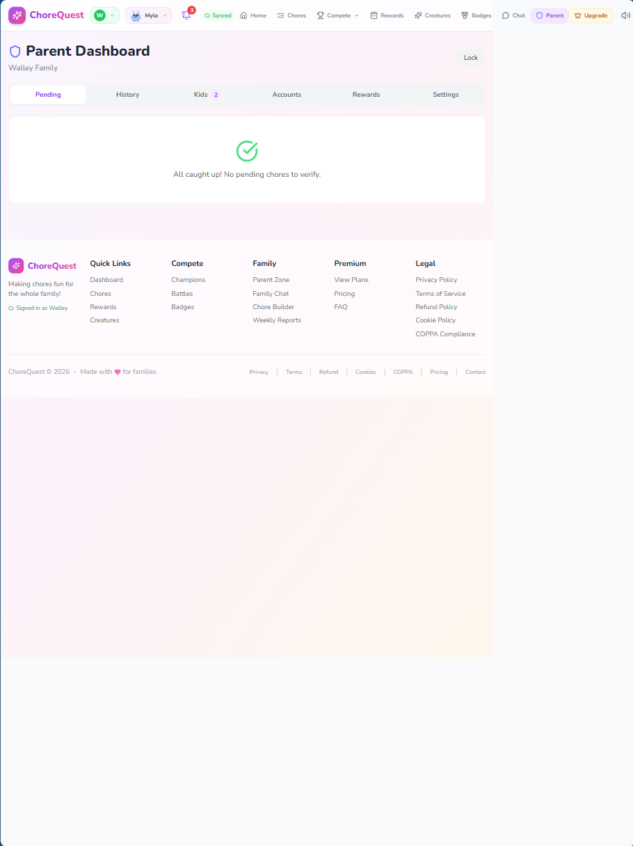Expand the W avatar dropdown
633x846 pixels.
[x=104, y=15]
